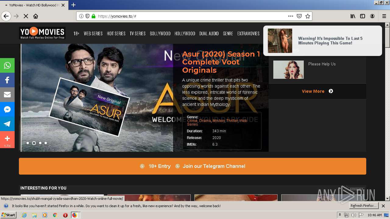The width and height of the screenshot is (390, 219).
Task: Open the Bollywood menu
Action: [160, 33]
